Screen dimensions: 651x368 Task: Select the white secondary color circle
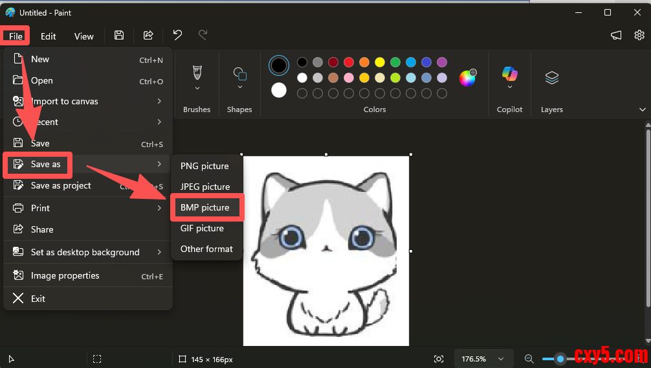[x=279, y=90]
